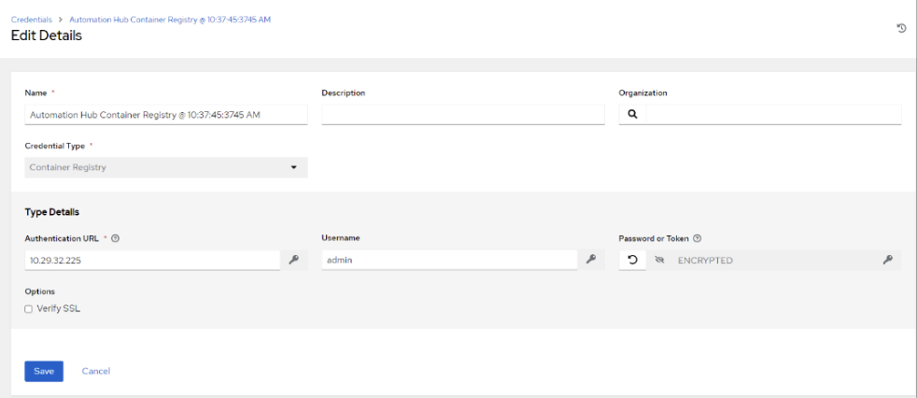The height and width of the screenshot is (398, 917).
Task: Enable the Verify SSL checkbox
Action: (x=28, y=309)
